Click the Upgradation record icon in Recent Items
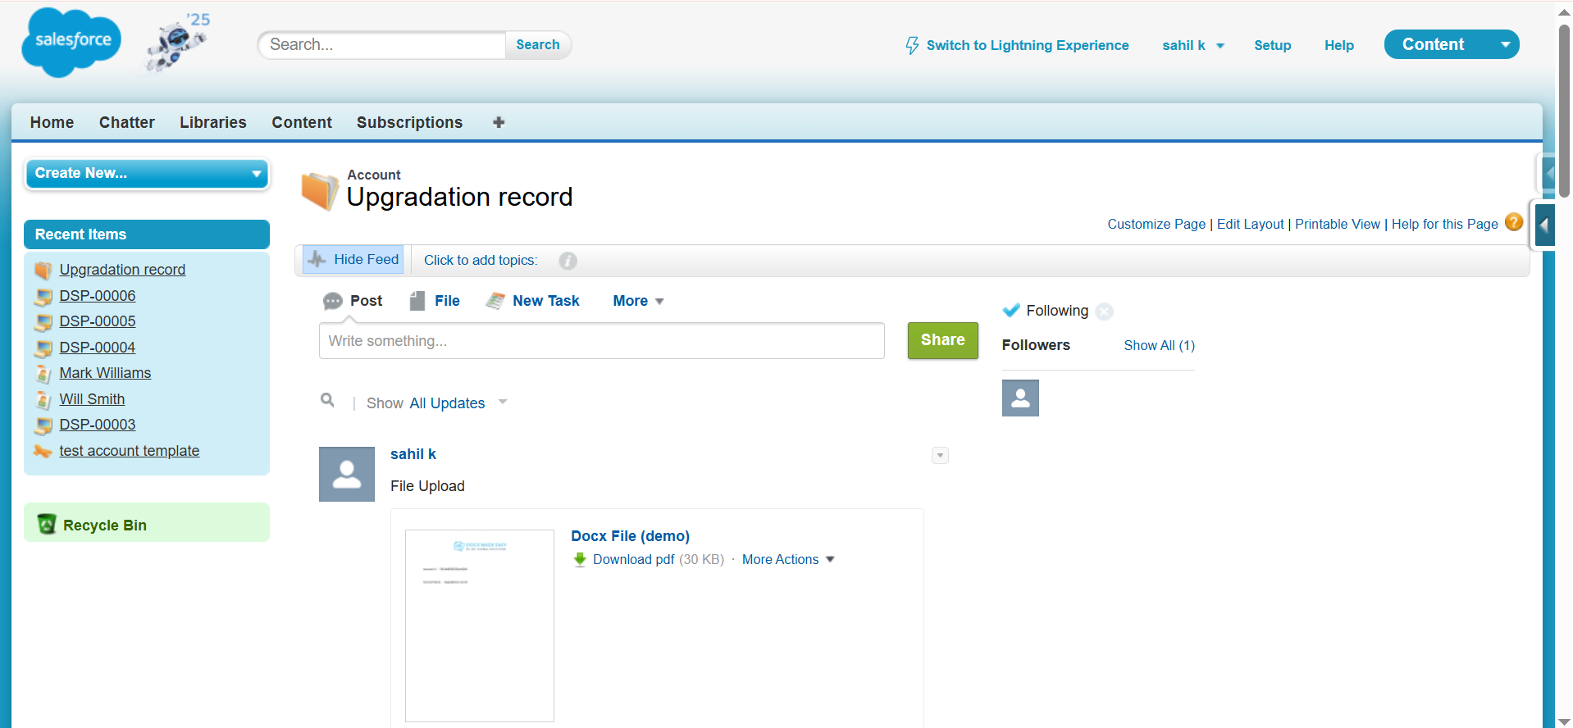This screenshot has width=1573, height=728. point(43,270)
